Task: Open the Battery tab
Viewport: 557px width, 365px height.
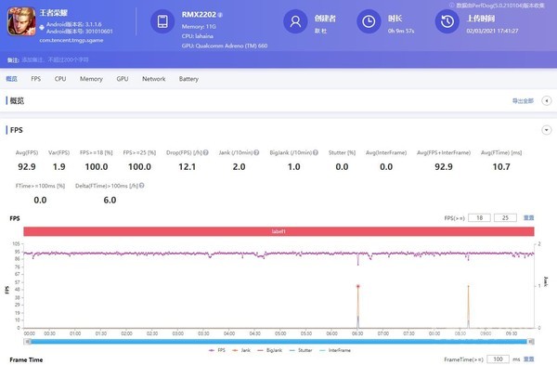Action: pyautogui.click(x=188, y=79)
